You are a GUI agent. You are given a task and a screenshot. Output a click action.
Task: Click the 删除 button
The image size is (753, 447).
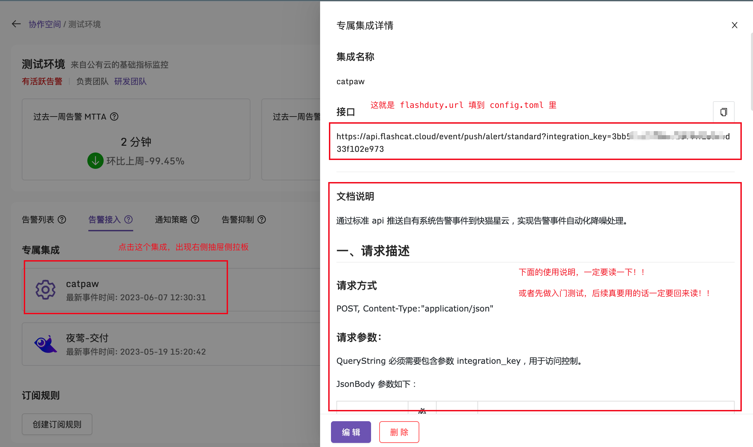point(399,432)
